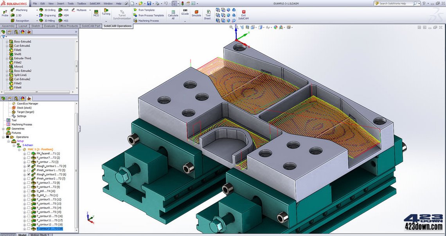Open the Tools menu

pos(70,3)
